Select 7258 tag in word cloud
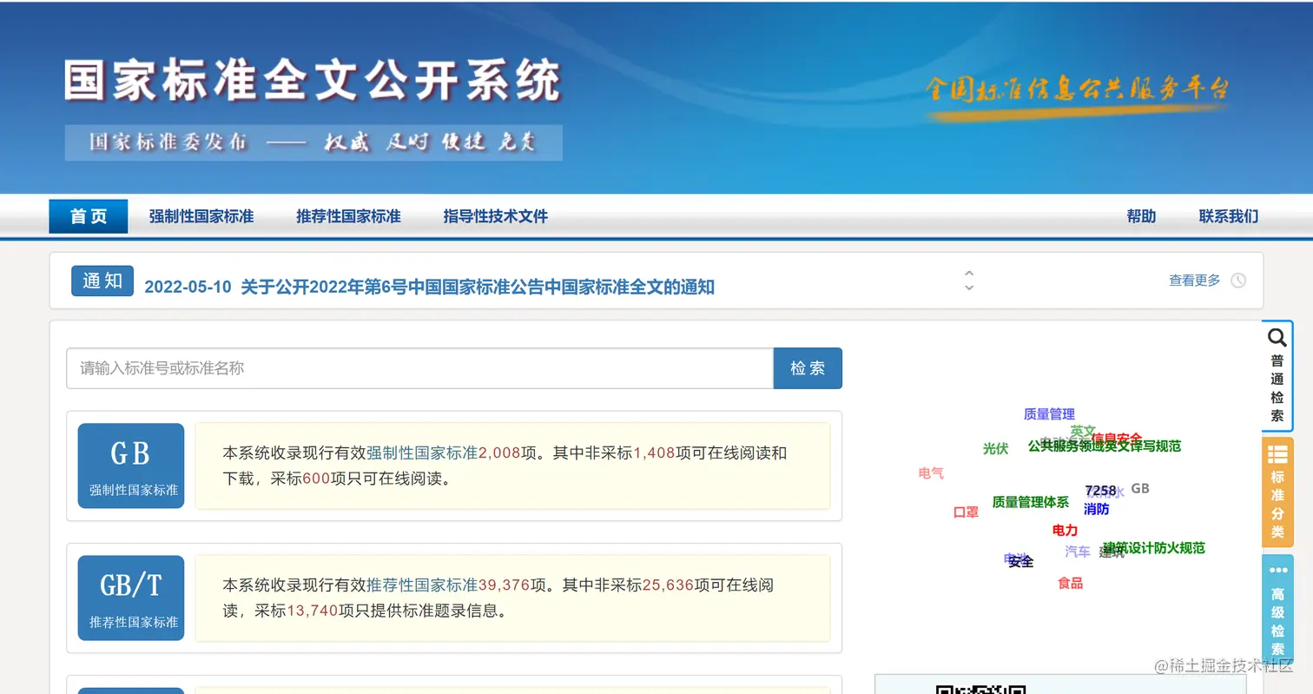This screenshot has height=694, width=1313. pyautogui.click(x=1100, y=491)
